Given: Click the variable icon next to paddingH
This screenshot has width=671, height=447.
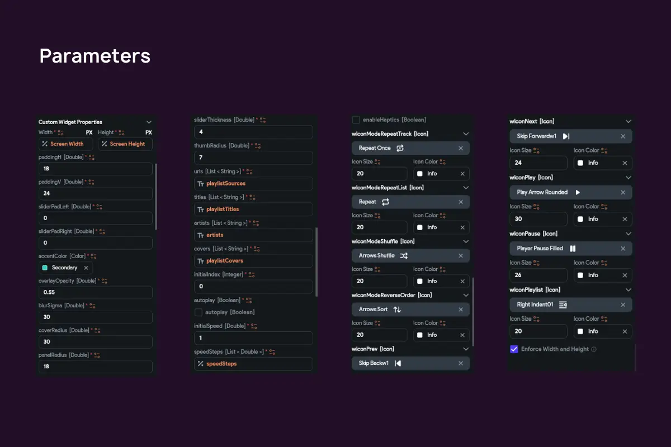Looking at the screenshot, I should 91,158.
